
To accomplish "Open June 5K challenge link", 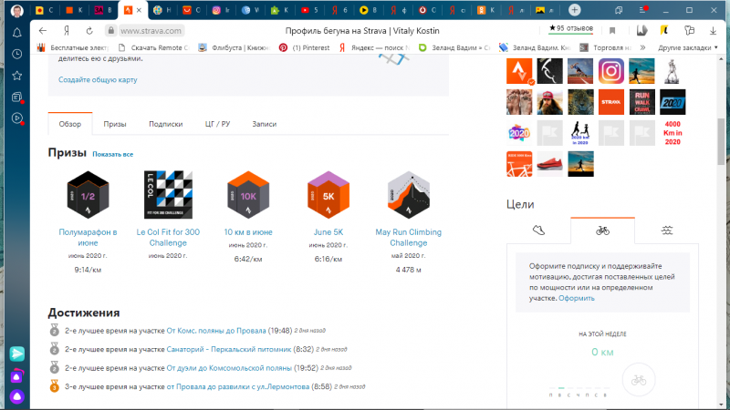I will point(328,232).
